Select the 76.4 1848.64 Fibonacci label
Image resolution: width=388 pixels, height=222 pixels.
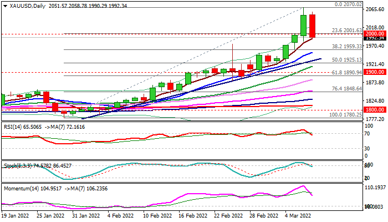pyautogui.click(x=347, y=88)
